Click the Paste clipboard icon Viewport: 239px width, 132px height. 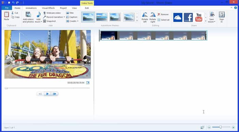[x=6, y=15]
